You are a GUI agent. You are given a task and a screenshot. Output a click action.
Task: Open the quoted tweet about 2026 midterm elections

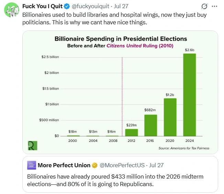(120, 174)
